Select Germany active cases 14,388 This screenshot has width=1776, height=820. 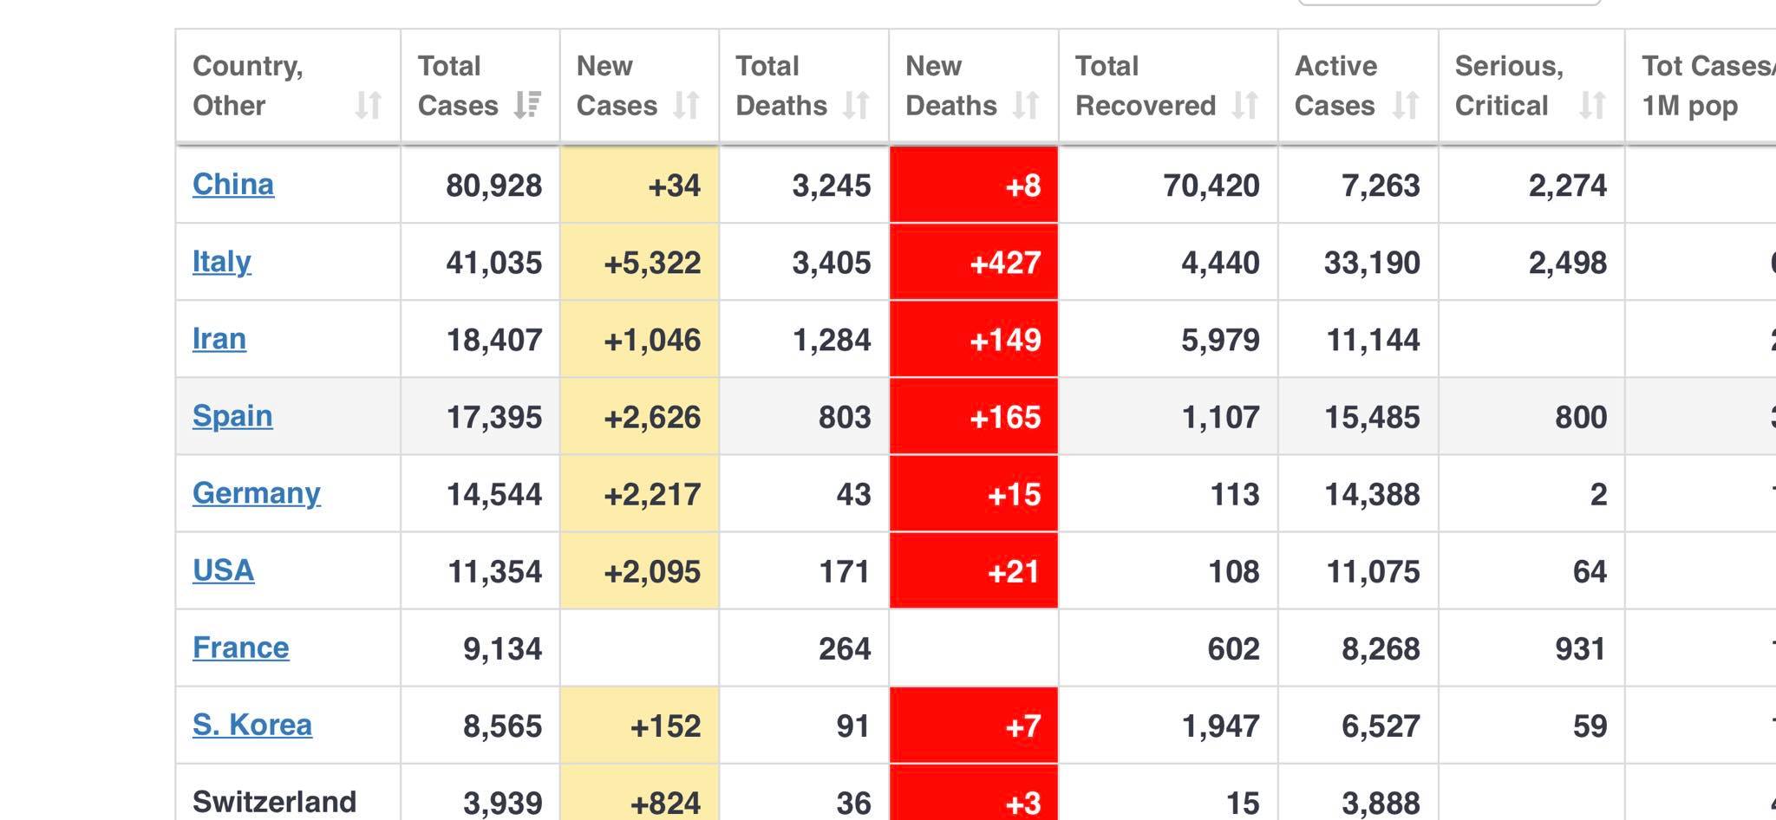(1372, 494)
